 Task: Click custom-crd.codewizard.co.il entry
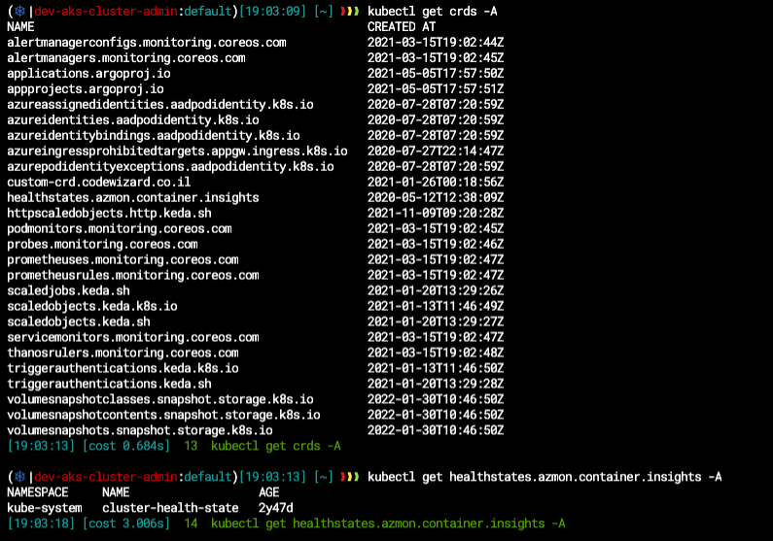[98, 182]
